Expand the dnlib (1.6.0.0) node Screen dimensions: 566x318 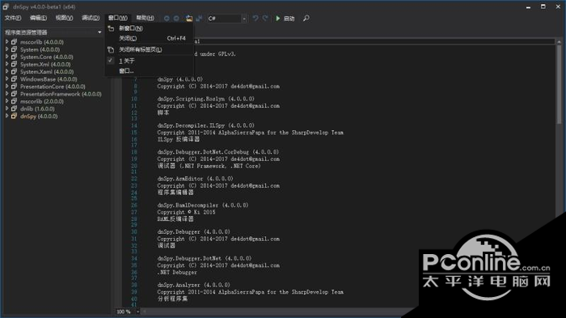6,108
